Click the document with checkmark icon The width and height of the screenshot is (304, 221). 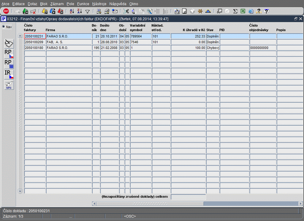[x=184, y=11]
